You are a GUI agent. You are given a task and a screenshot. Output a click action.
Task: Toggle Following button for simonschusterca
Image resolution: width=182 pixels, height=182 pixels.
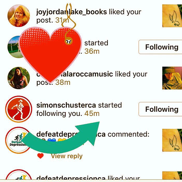(x=160, y=109)
